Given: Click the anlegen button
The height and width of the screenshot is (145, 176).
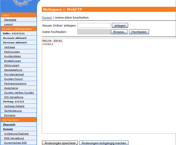Looking at the screenshot, I should 120,25.
